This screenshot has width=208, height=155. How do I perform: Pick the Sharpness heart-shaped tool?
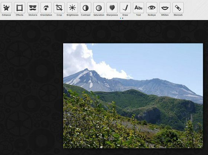tap(112, 8)
